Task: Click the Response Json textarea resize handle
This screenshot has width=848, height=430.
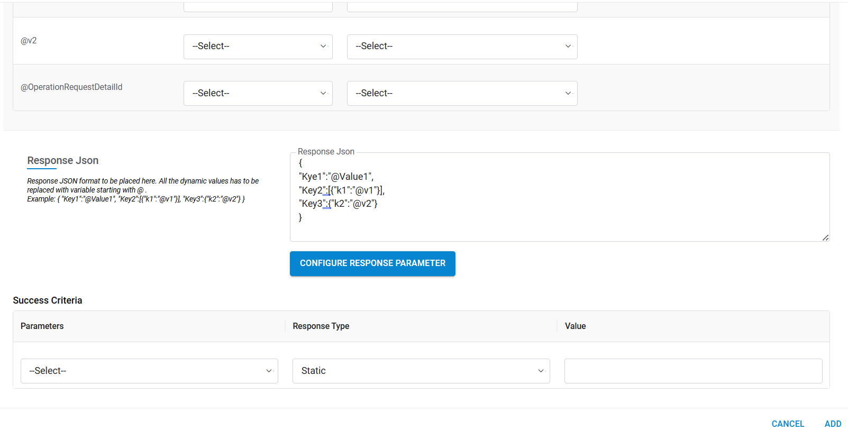Action: point(825,237)
